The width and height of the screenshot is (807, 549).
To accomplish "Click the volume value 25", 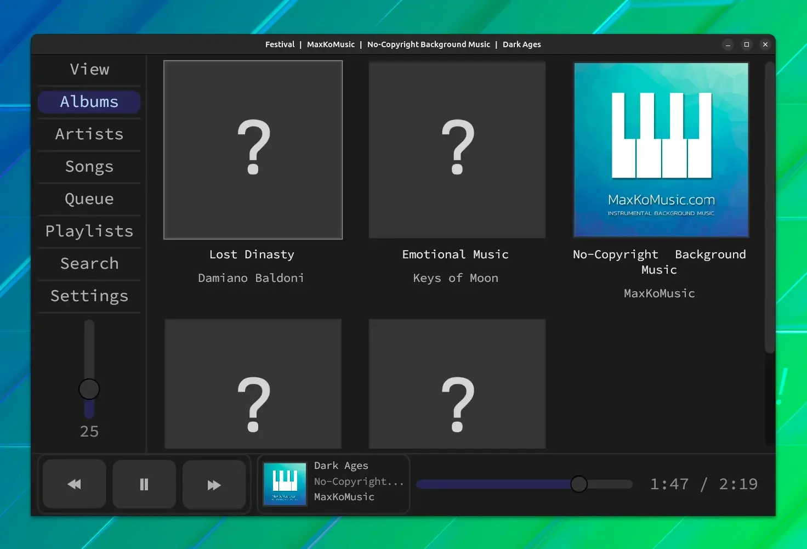I will 89,432.
